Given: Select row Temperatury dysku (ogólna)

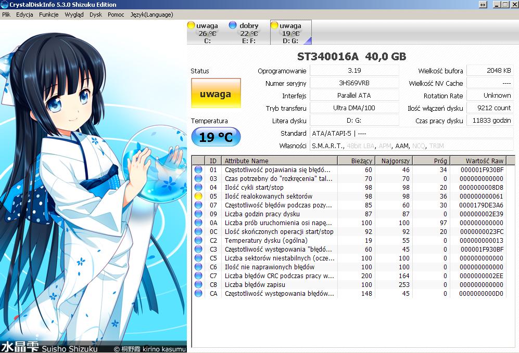Looking at the screenshot, I should coord(349,240).
